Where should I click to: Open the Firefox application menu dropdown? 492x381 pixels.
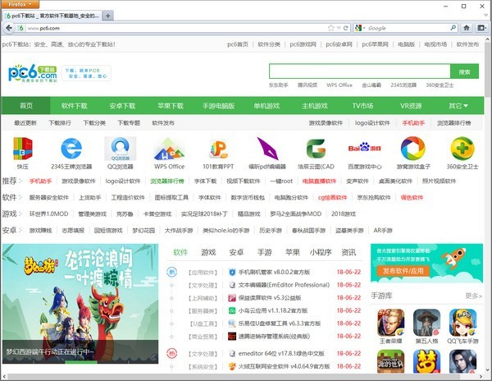(20, 4)
